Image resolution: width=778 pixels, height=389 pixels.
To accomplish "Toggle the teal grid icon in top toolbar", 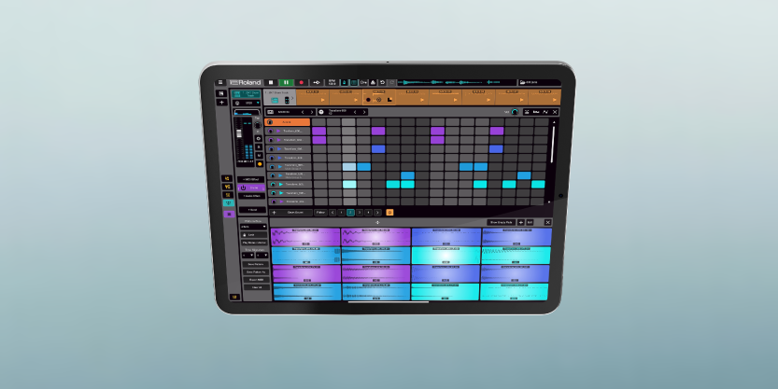I will click(354, 82).
